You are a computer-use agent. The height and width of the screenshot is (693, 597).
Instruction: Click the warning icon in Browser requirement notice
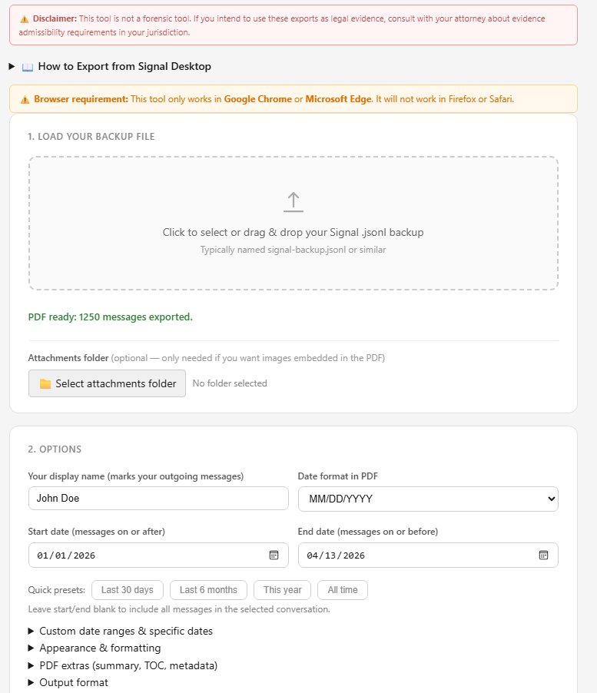[x=25, y=99]
